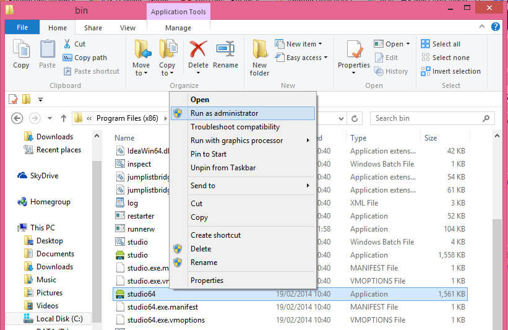Viewport: 508px width, 330px height.
Task: Create a New folder from ribbon
Action: point(259,57)
